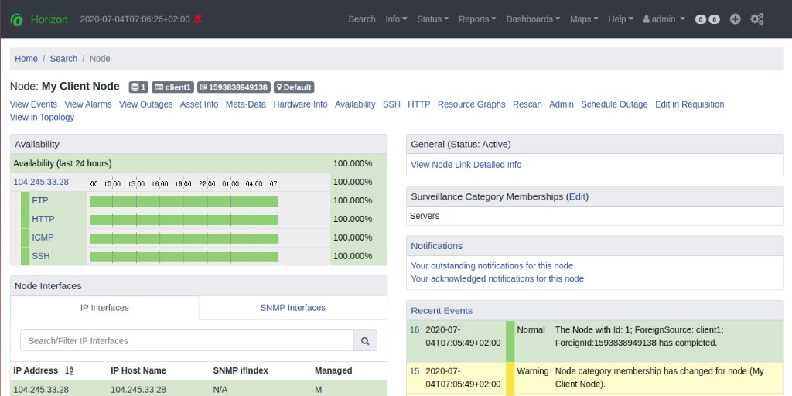Click the Rescan link
This screenshot has width=792, height=396.
(527, 104)
